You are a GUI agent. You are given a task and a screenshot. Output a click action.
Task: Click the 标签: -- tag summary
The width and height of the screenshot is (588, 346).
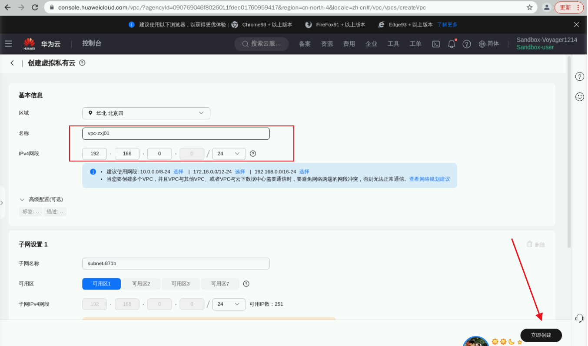(31, 212)
